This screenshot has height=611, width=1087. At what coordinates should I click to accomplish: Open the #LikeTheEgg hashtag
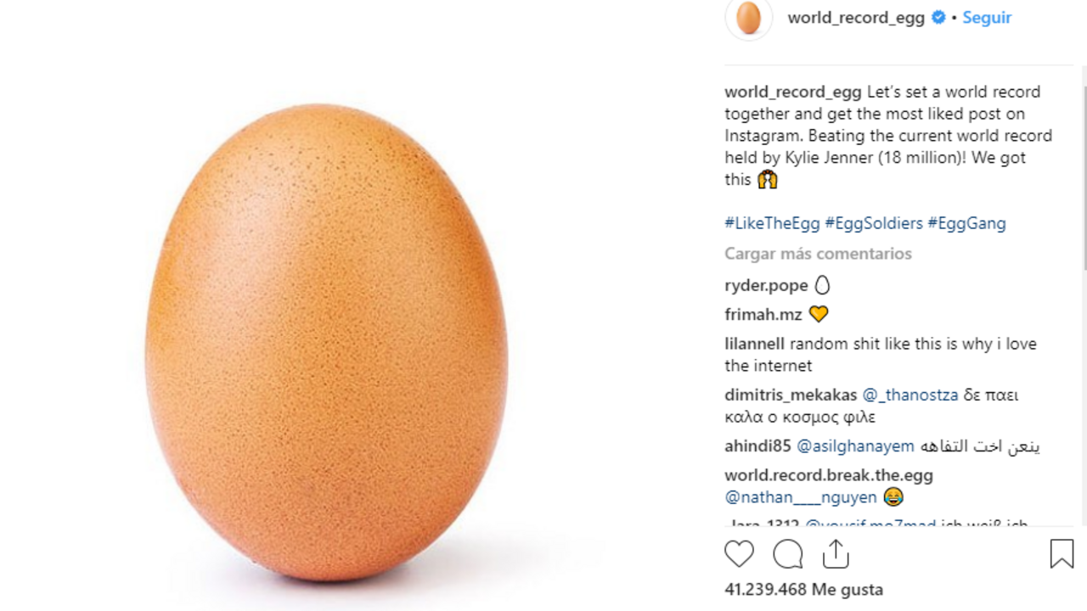click(x=772, y=223)
